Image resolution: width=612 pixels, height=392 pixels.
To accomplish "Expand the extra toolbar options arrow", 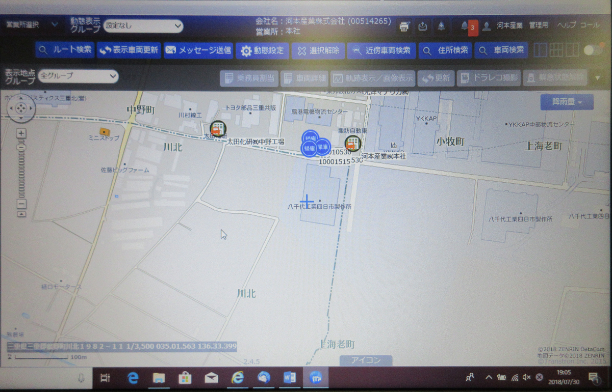I will 597,78.
